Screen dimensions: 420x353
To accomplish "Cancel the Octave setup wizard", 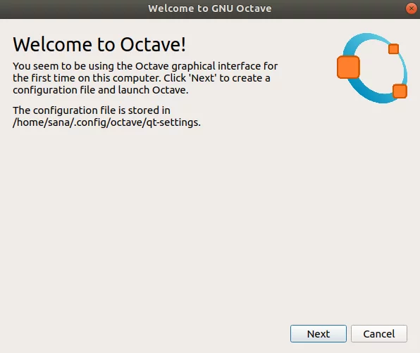I will (x=379, y=333).
